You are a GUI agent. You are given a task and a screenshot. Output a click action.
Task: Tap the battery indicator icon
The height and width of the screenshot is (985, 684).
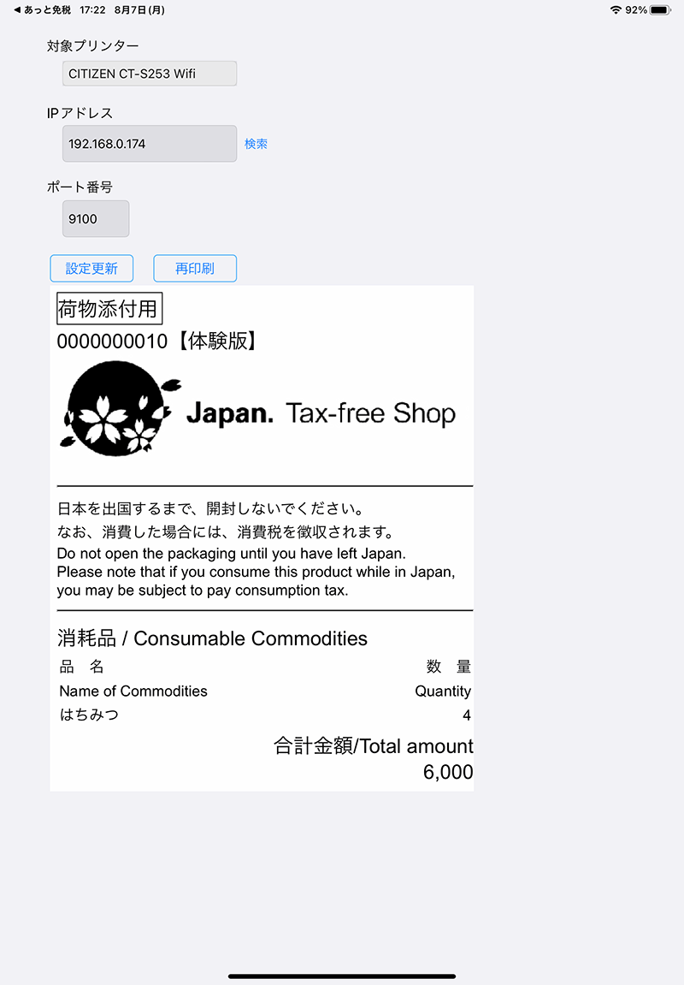click(660, 10)
